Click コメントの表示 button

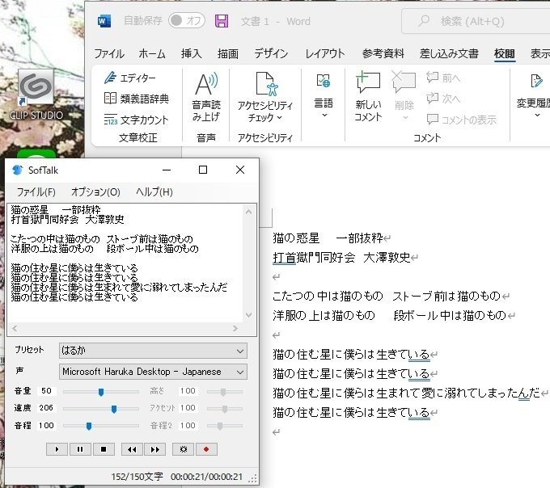(x=462, y=120)
